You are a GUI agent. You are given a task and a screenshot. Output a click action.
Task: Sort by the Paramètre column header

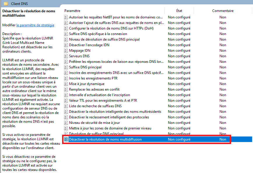72,11
